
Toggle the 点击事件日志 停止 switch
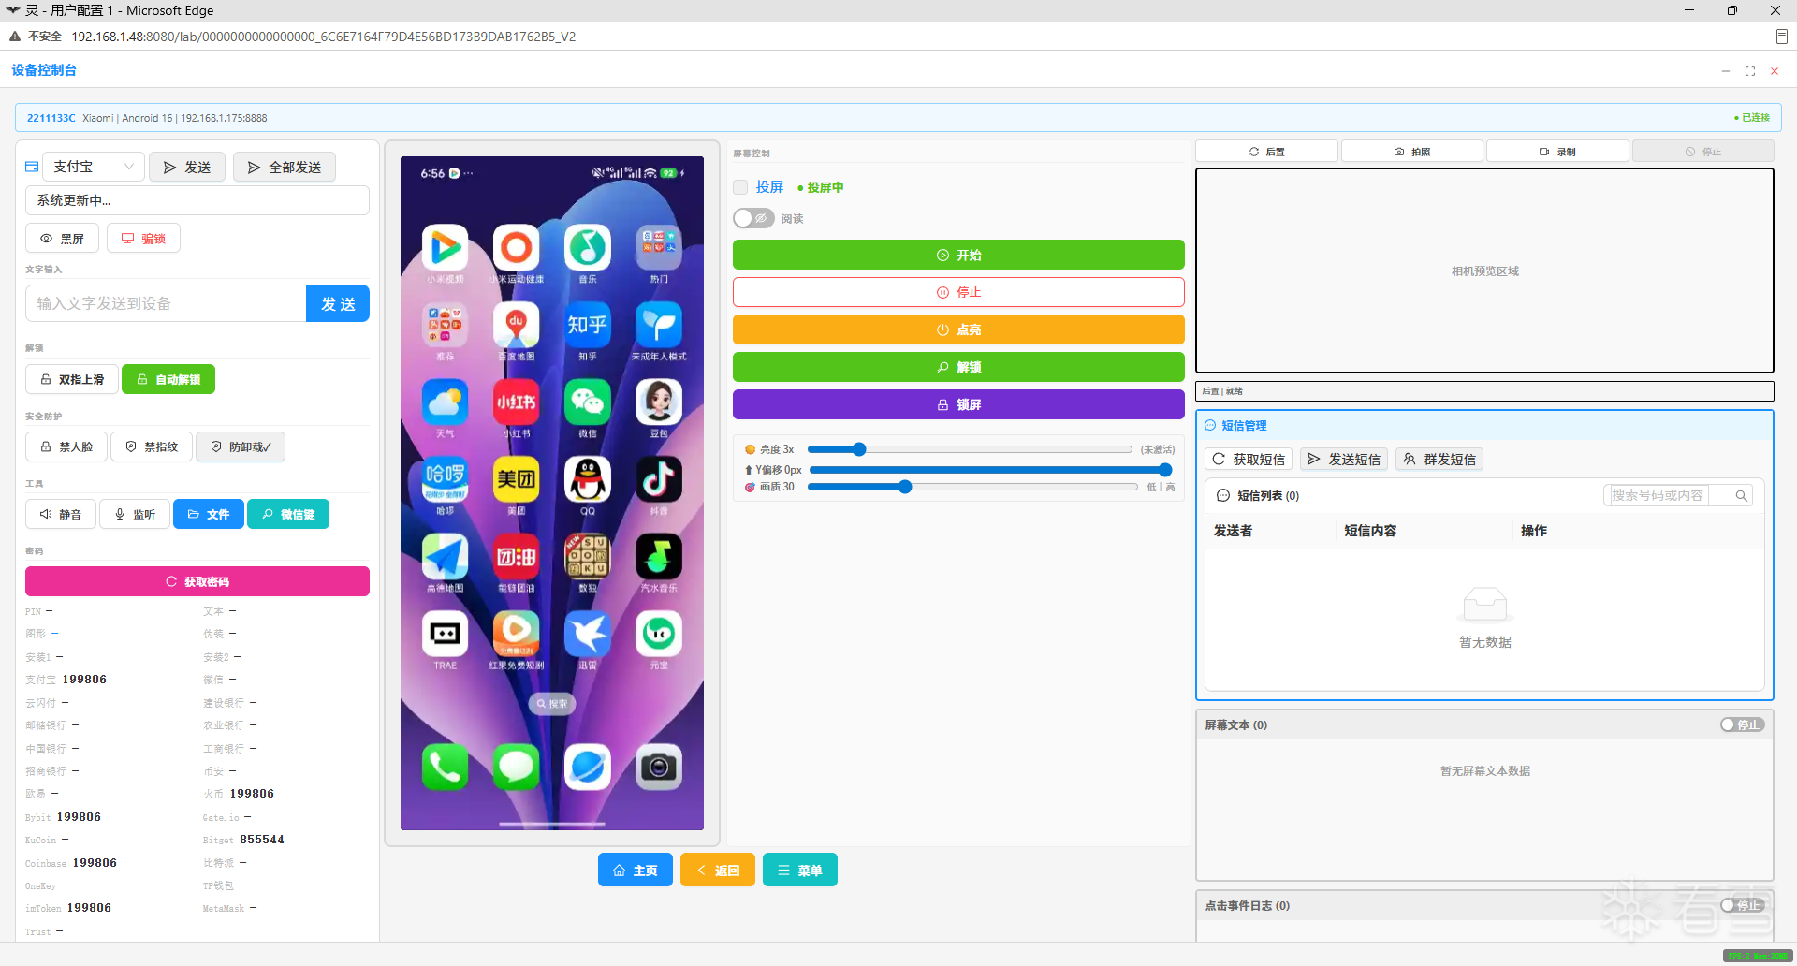1742,905
